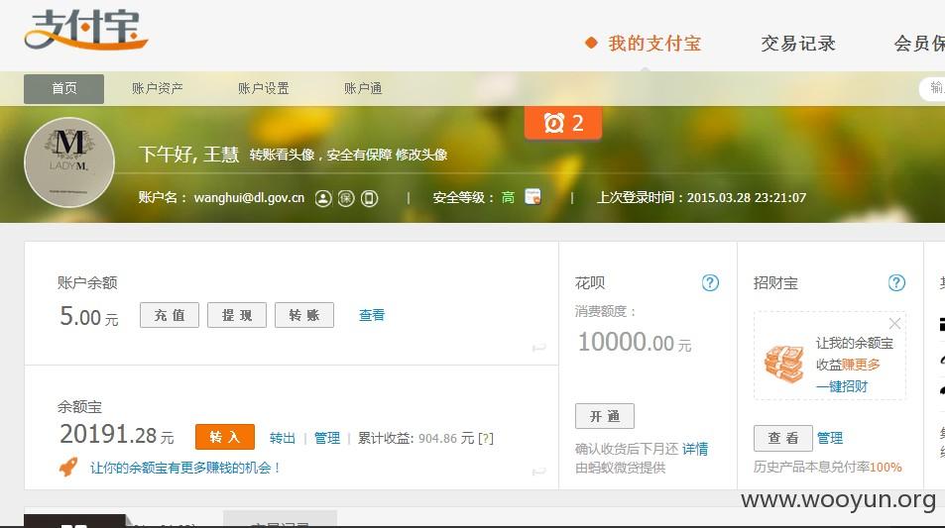Click the 招财宝 help question mark icon
Screen dimensions: 945x528
coord(896,282)
